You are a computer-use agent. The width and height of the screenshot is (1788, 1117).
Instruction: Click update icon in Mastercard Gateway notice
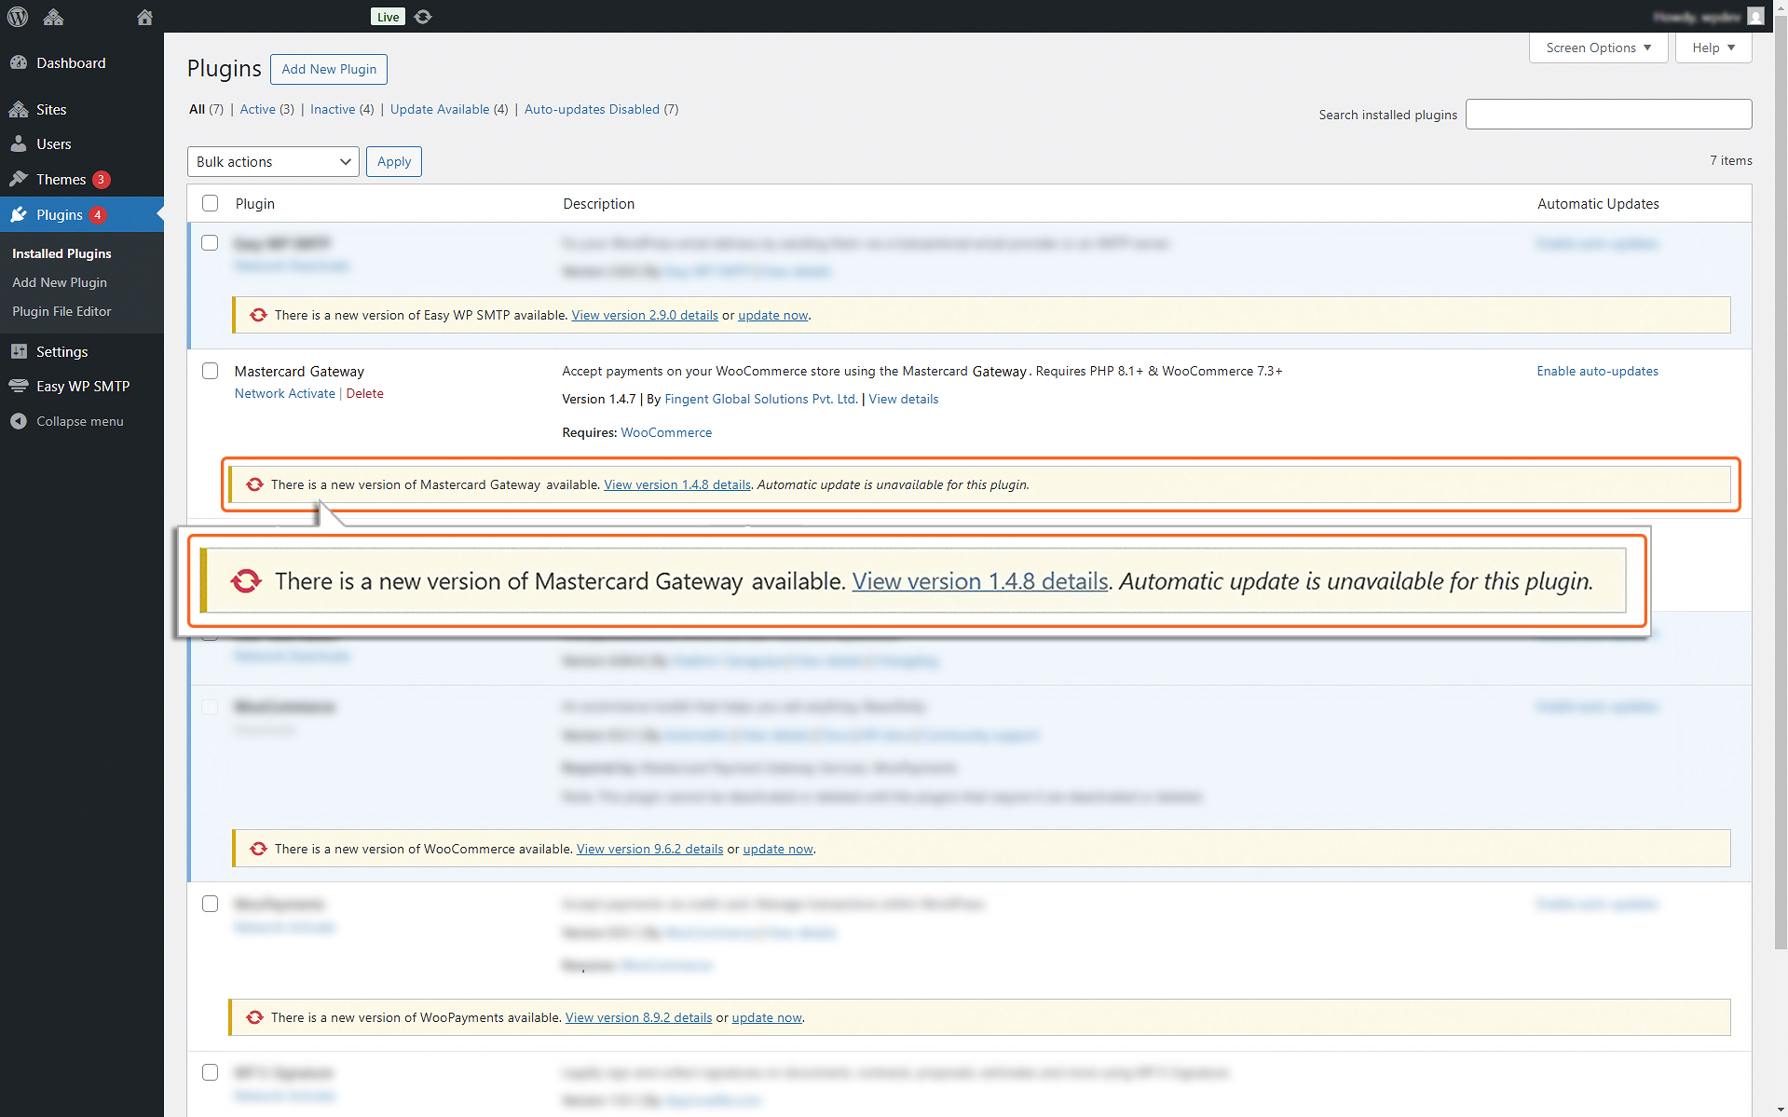tap(254, 484)
